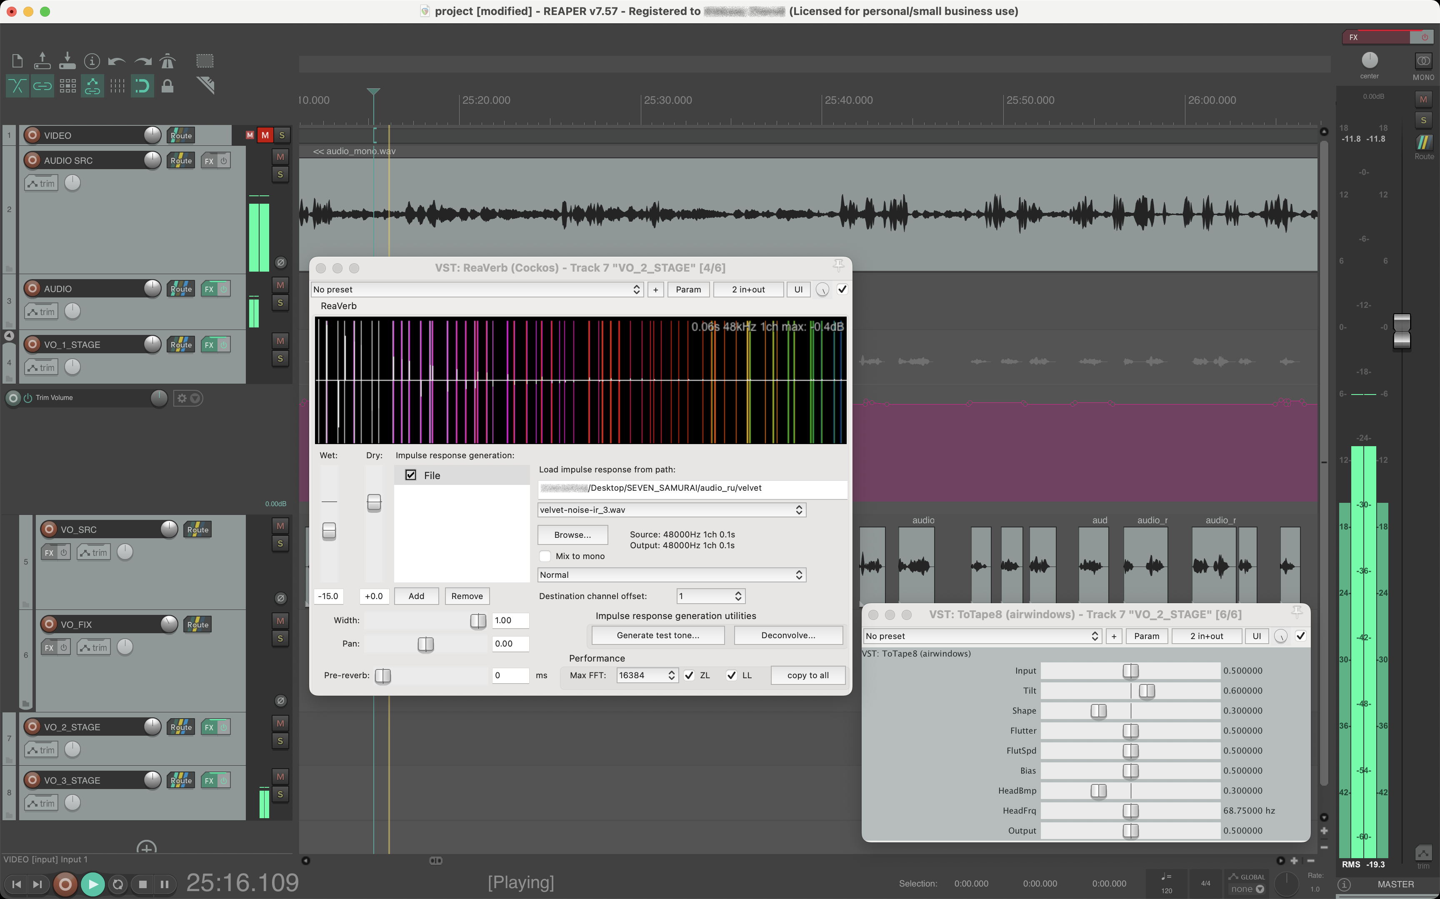Open FX button on AUDIO SRC track

tap(209, 160)
